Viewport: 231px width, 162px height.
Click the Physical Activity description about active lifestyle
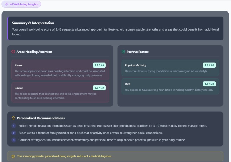click(x=166, y=71)
